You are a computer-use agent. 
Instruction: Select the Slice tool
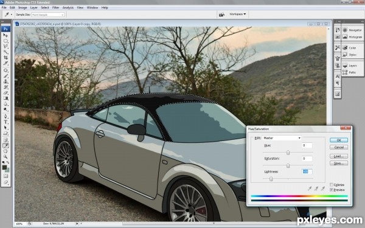coord(5,63)
